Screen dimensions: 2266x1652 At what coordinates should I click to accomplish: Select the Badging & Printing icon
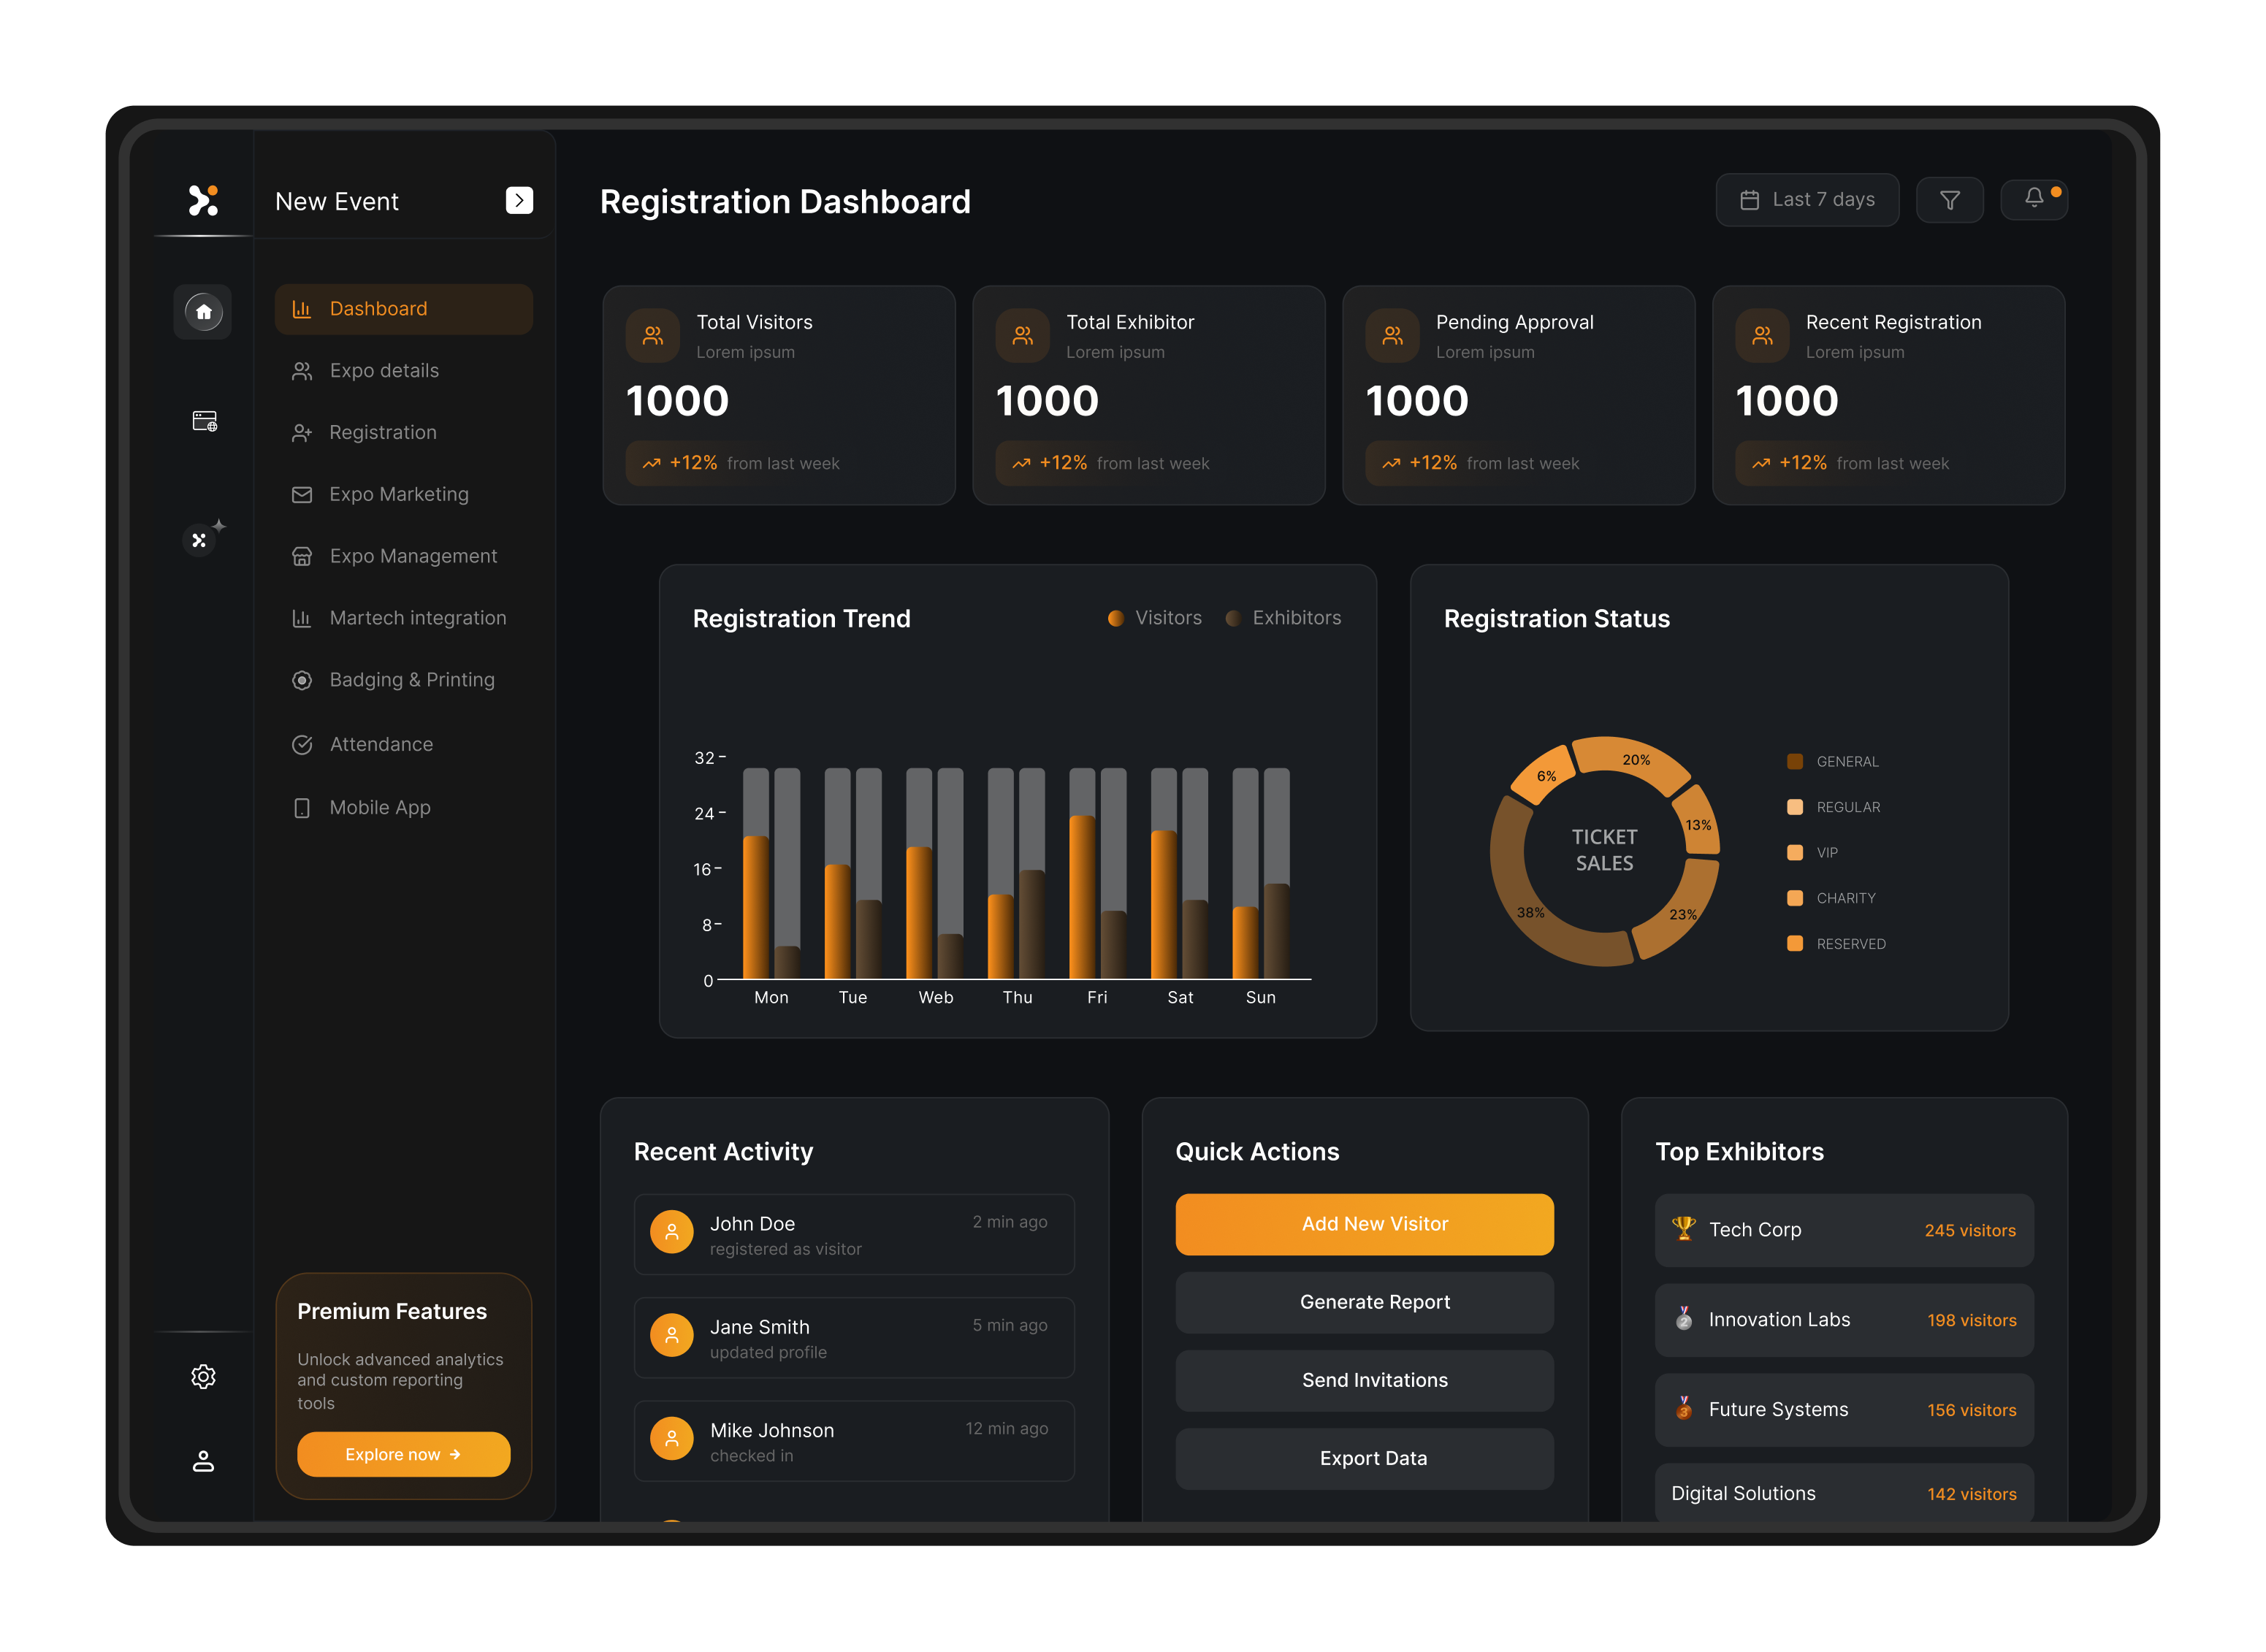click(x=303, y=679)
